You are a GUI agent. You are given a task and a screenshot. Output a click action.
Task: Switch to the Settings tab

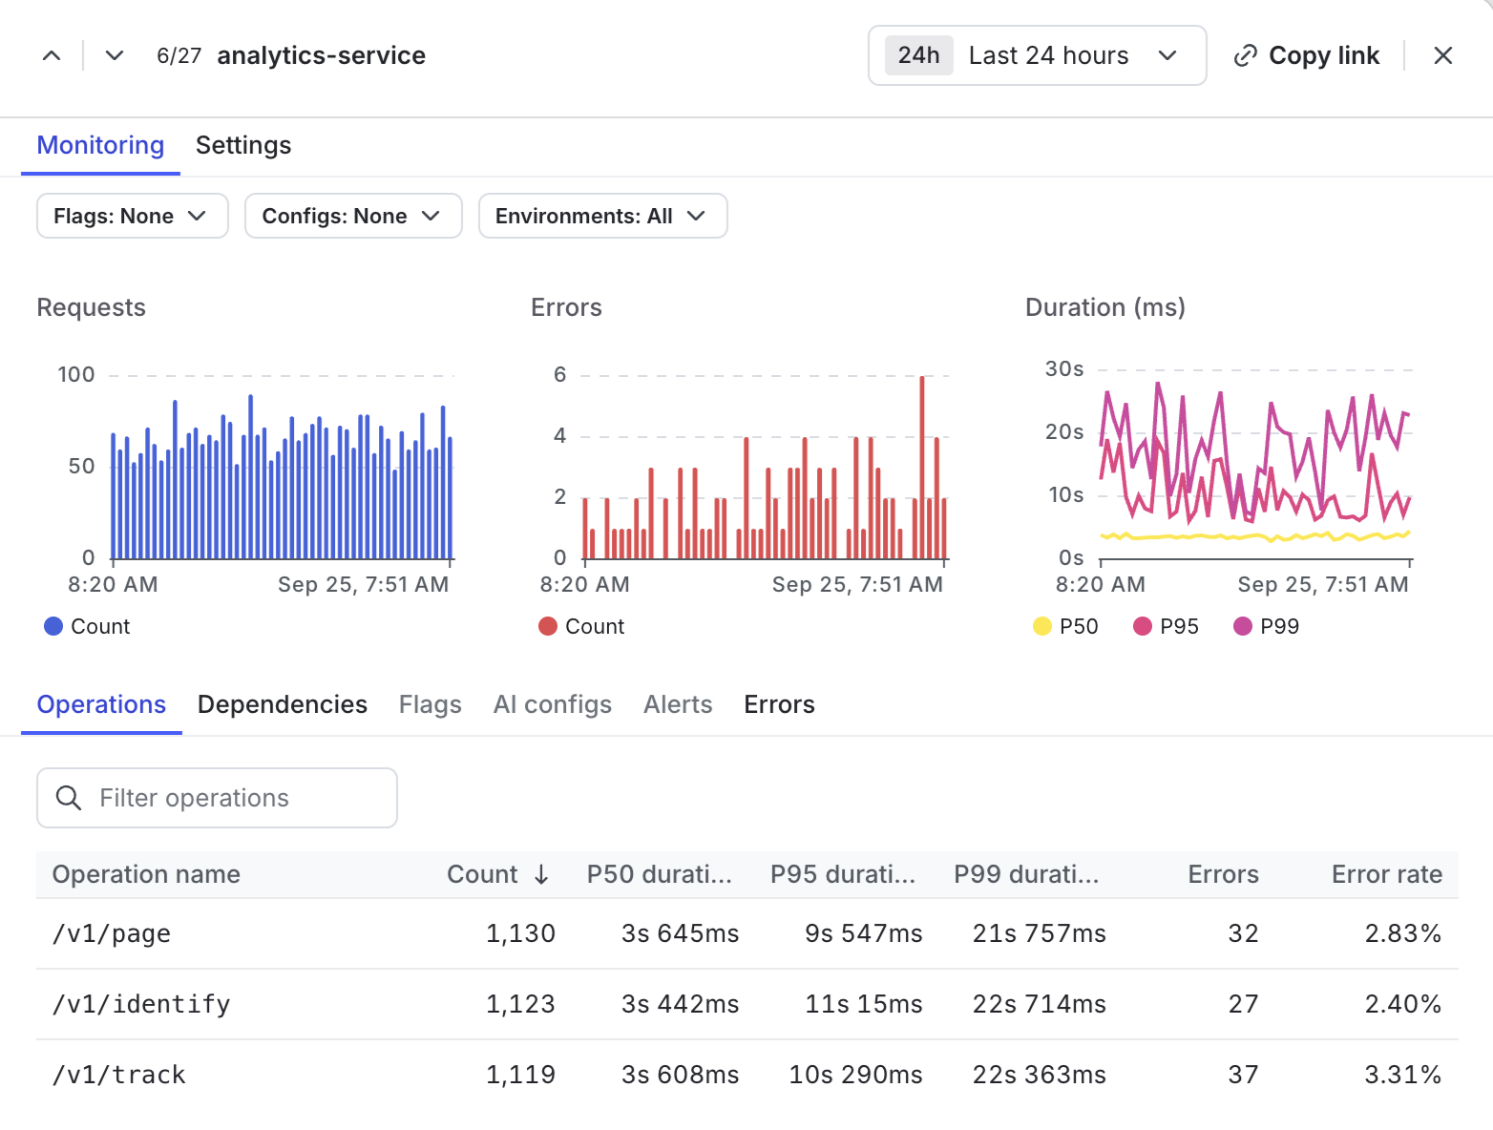coord(243,145)
